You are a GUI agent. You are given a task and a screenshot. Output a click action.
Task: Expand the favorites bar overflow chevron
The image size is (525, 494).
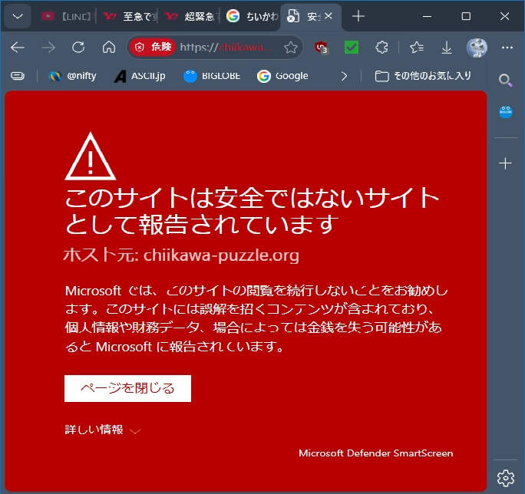(344, 76)
